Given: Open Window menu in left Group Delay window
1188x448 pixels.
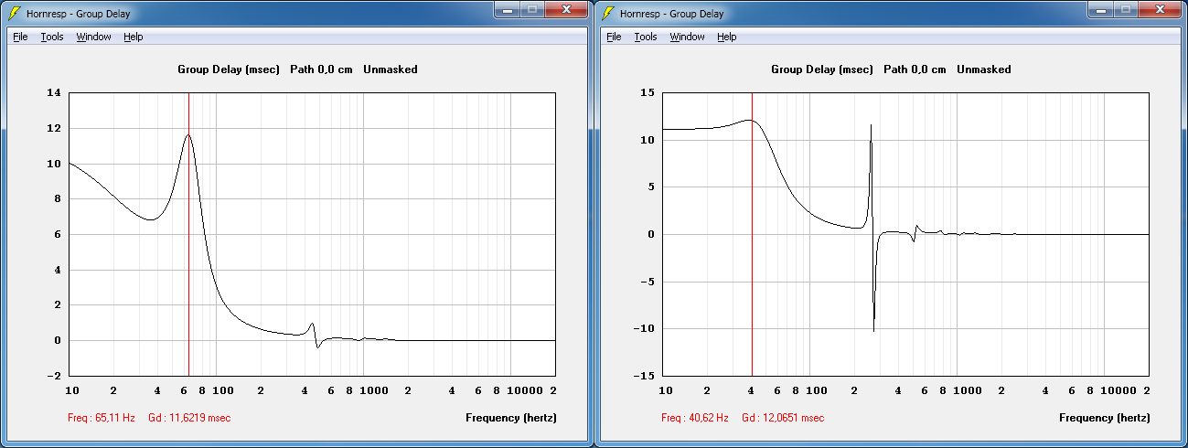Looking at the screenshot, I should pyautogui.click(x=93, y=37).
